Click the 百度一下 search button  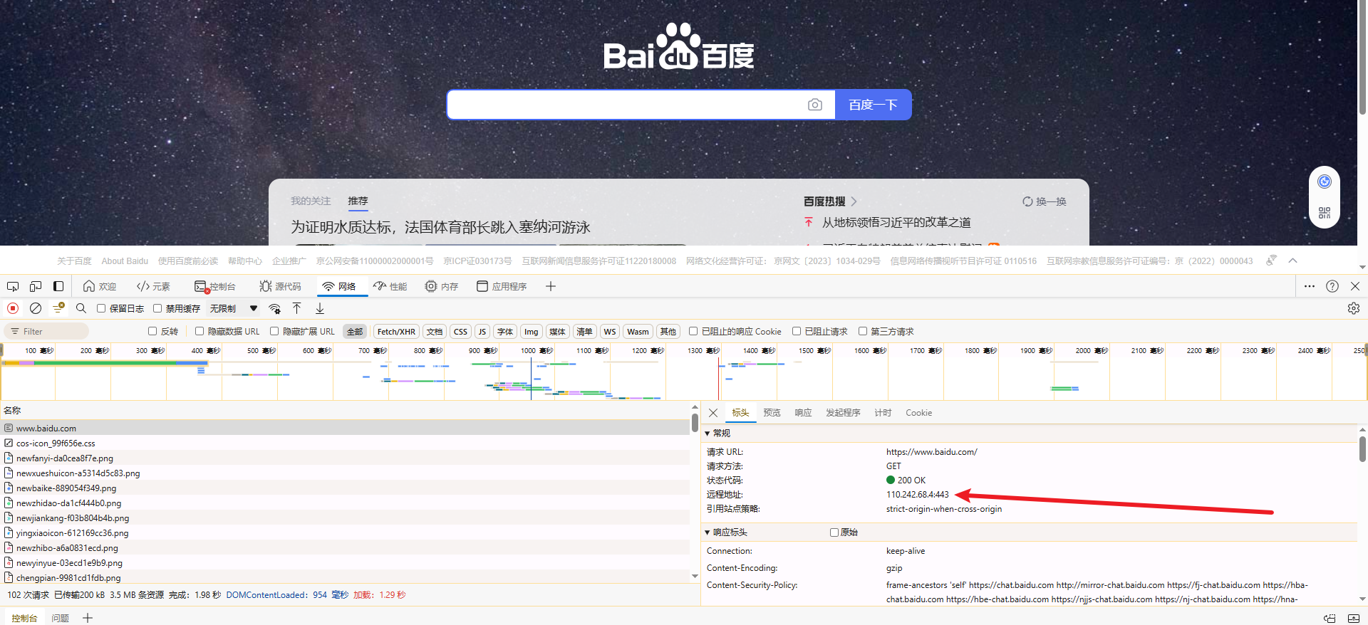873,105
